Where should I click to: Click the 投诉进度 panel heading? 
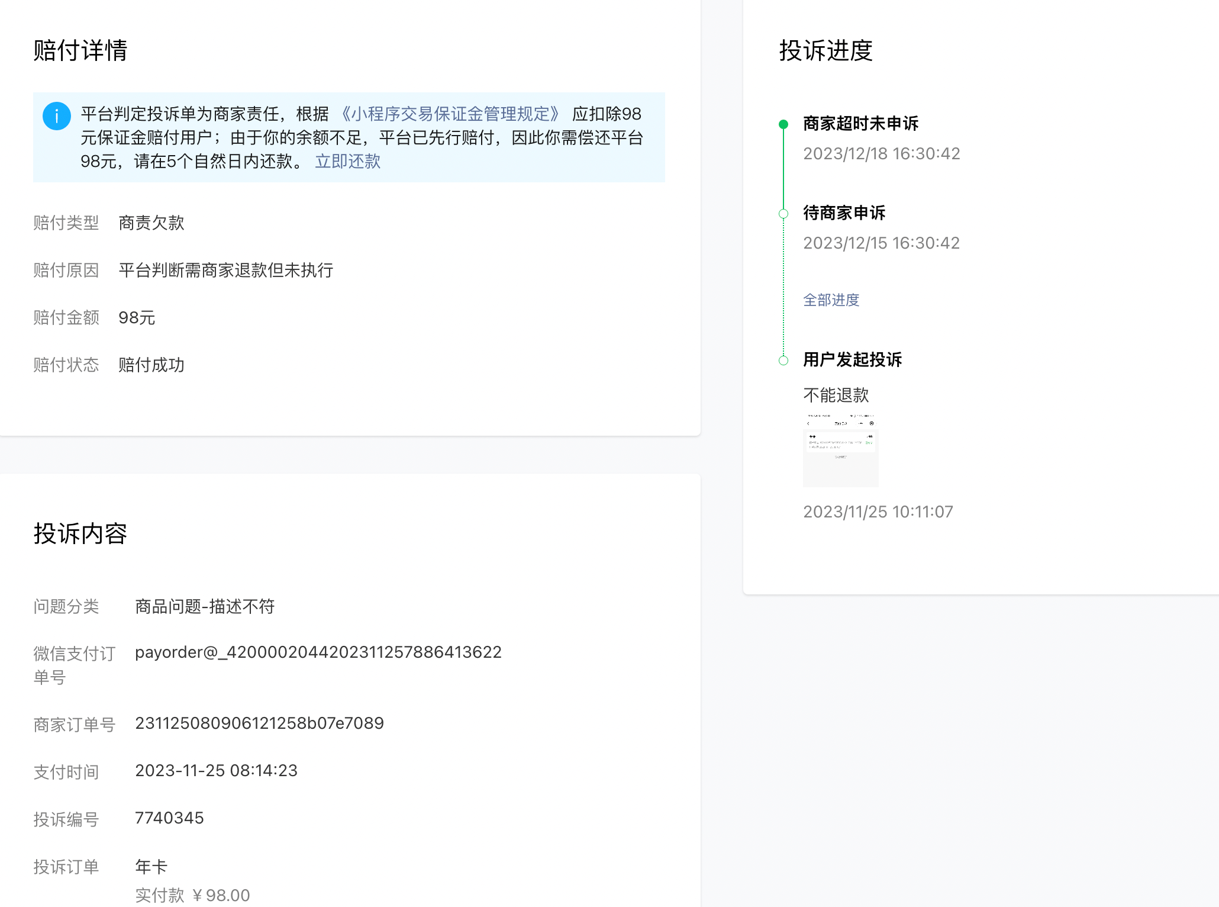point(825,50)
